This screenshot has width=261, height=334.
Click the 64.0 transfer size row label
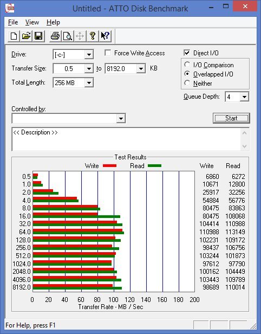[25, 232]
